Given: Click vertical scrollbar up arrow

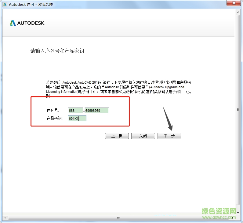Looking at the screenshot, I should tap(238, 12).
